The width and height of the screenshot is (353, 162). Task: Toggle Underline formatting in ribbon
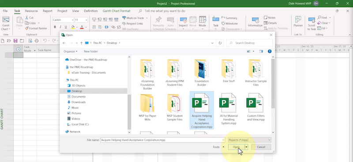pyautogui.click(x=66, y=27)
